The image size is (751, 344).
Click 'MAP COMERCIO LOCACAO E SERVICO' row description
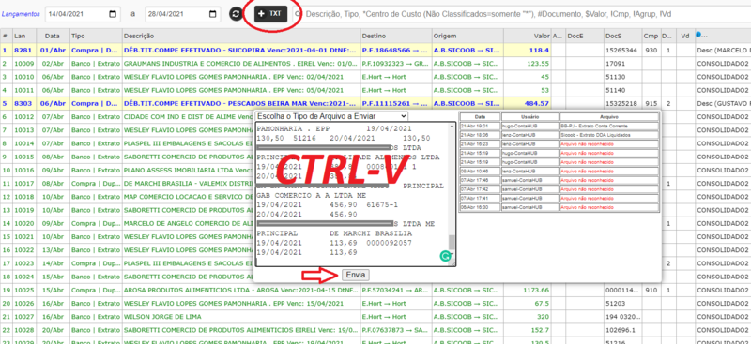188,197
